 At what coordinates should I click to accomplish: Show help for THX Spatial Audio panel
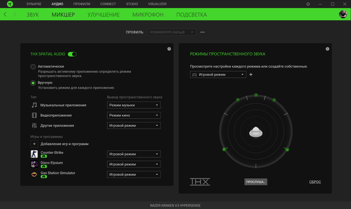(169, 49)
